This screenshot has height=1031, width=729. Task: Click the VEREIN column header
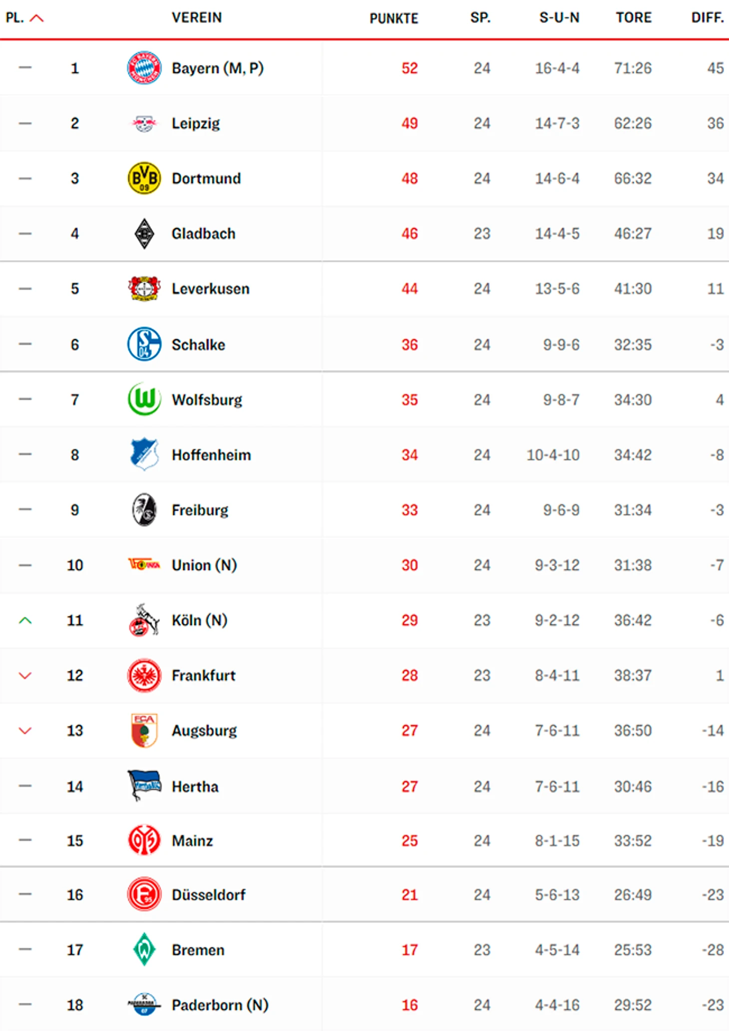[x=197, y=18]
